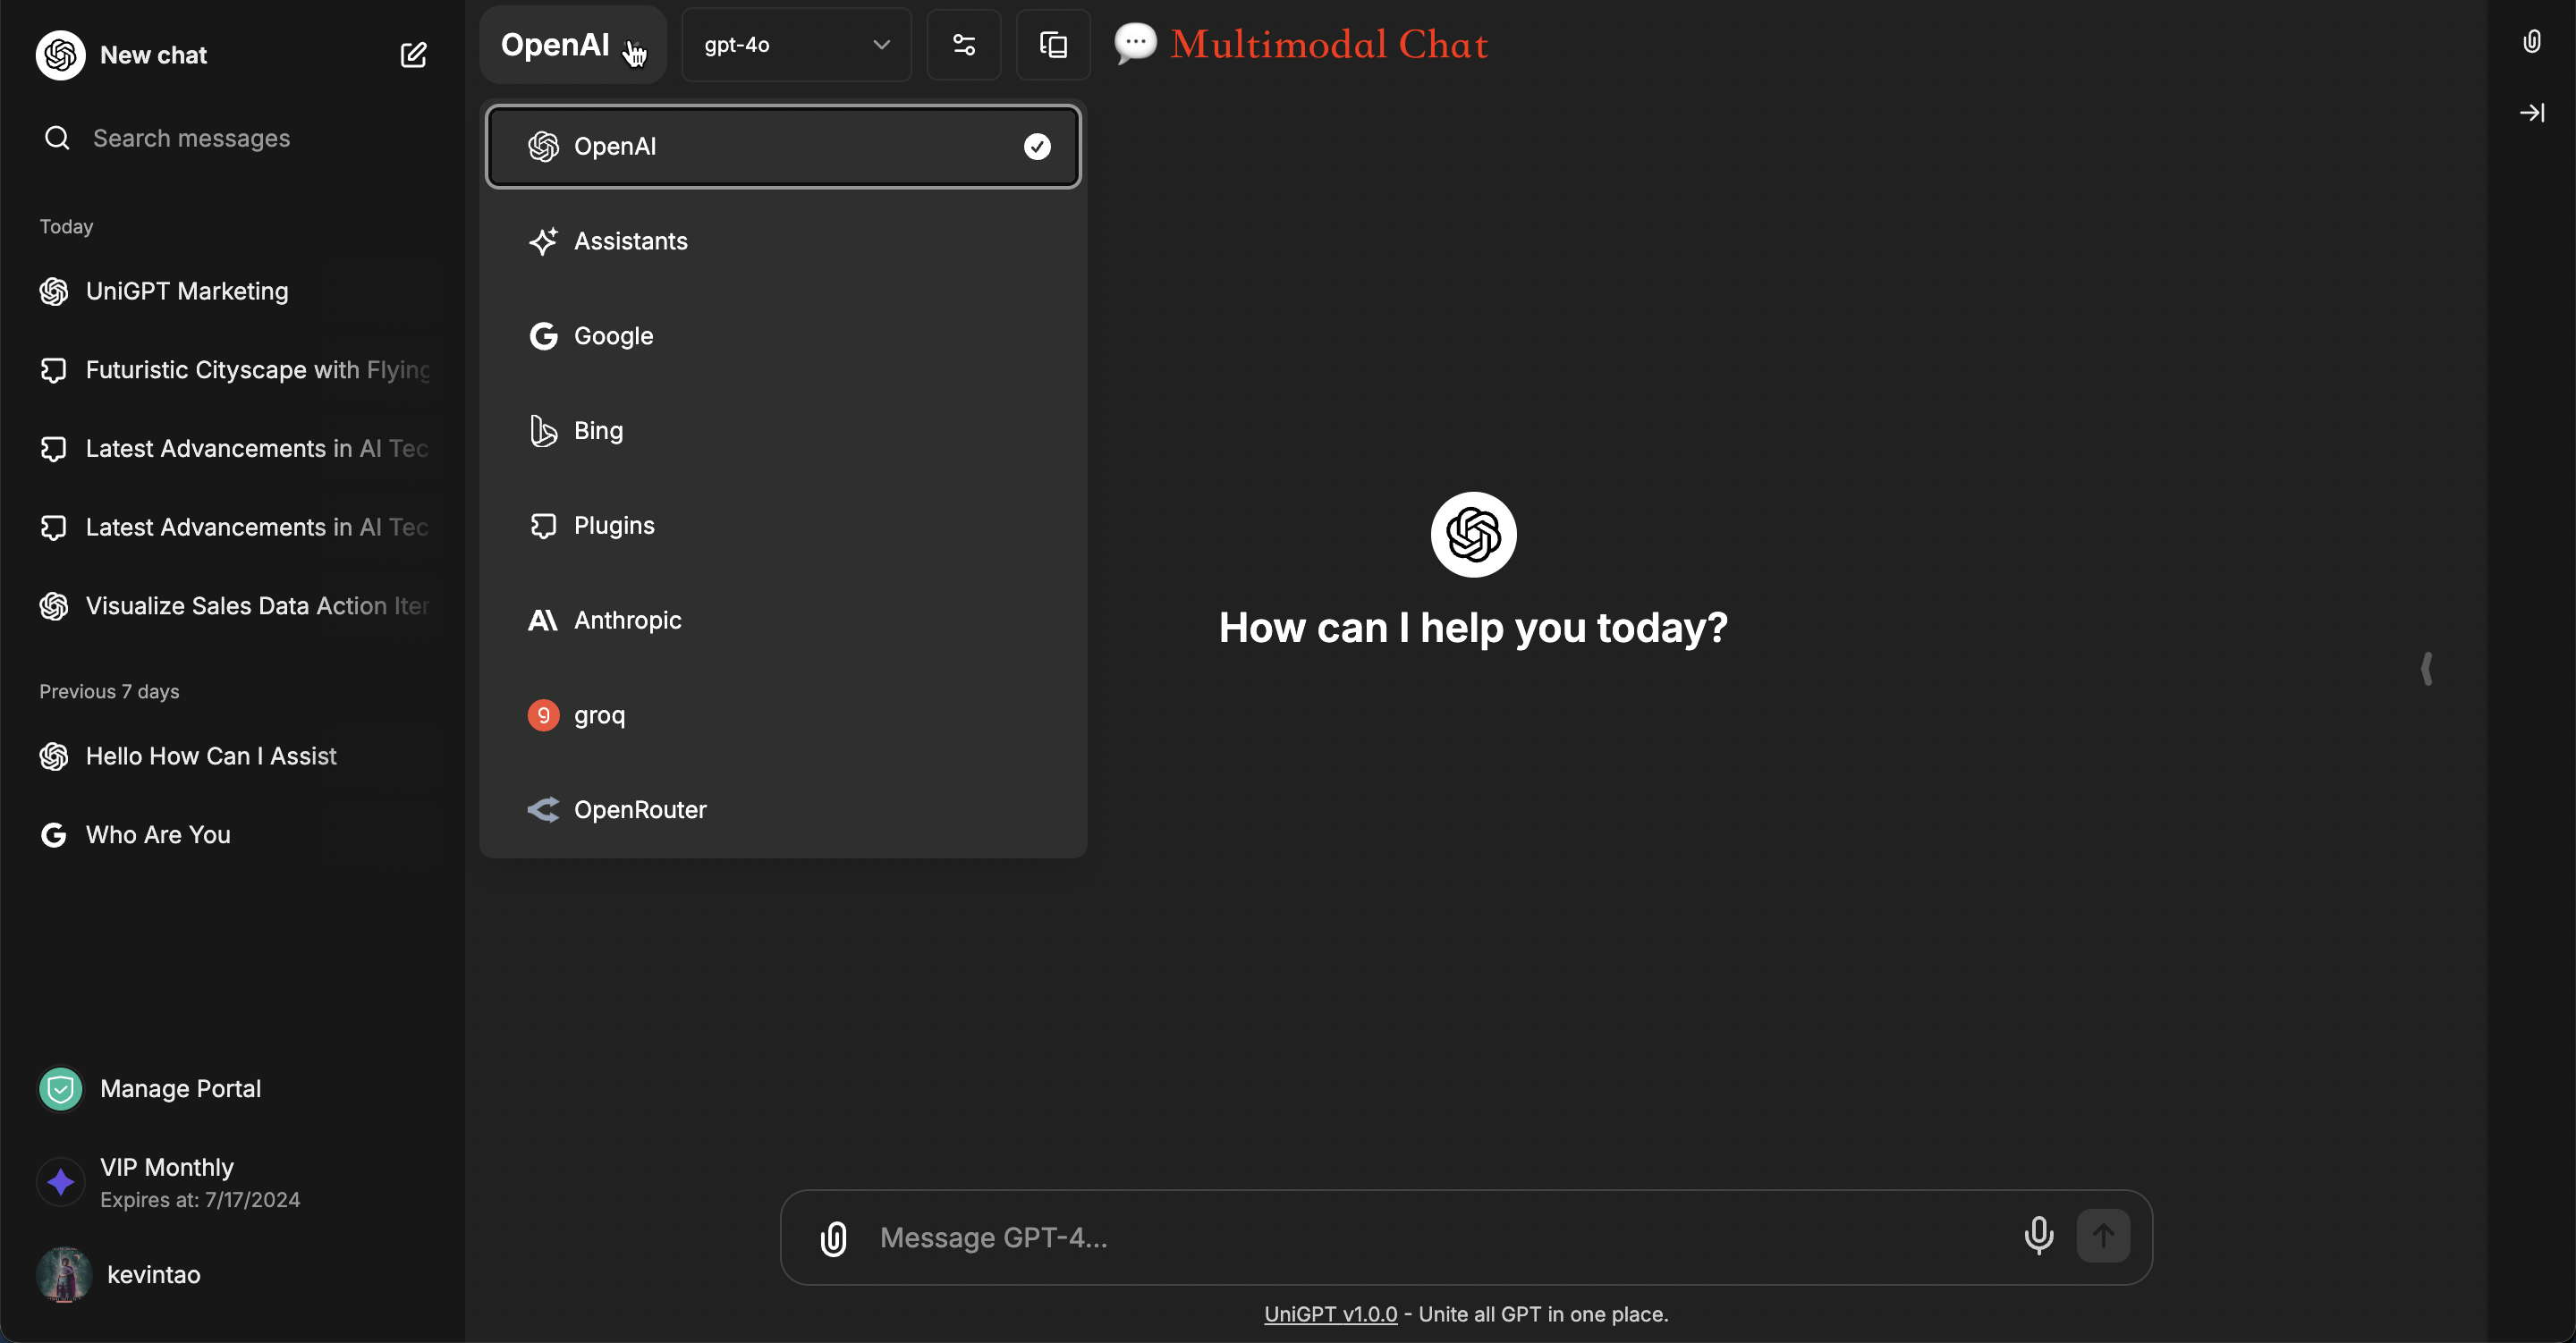Choose Google in the endpoint list
The image size is (2576, 1343).
[x=613, y=336]
